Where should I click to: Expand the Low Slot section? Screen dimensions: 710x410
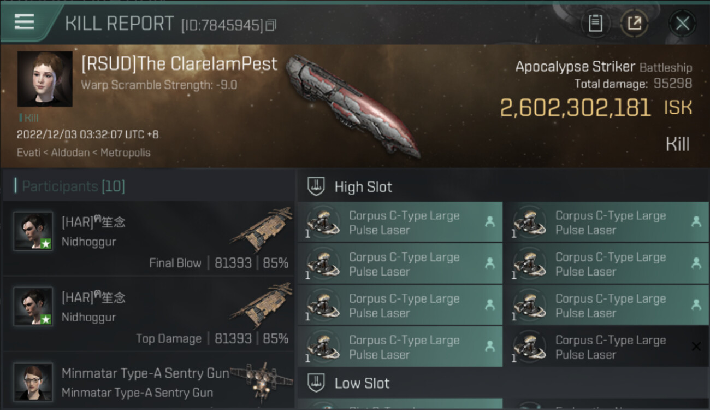click(x=362, y=383)
